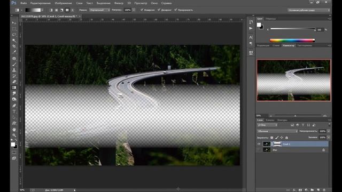The width and height of the screenshot is (342, 192).
Task: Open the Изображение menu
Action: pyautogui.click(x=63, y=3)
